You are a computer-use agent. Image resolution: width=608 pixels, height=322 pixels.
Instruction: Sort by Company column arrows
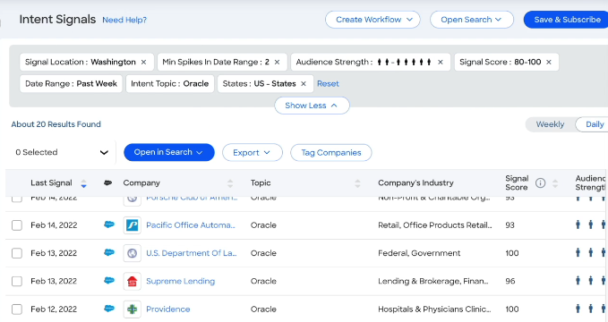tap(230, 183)
